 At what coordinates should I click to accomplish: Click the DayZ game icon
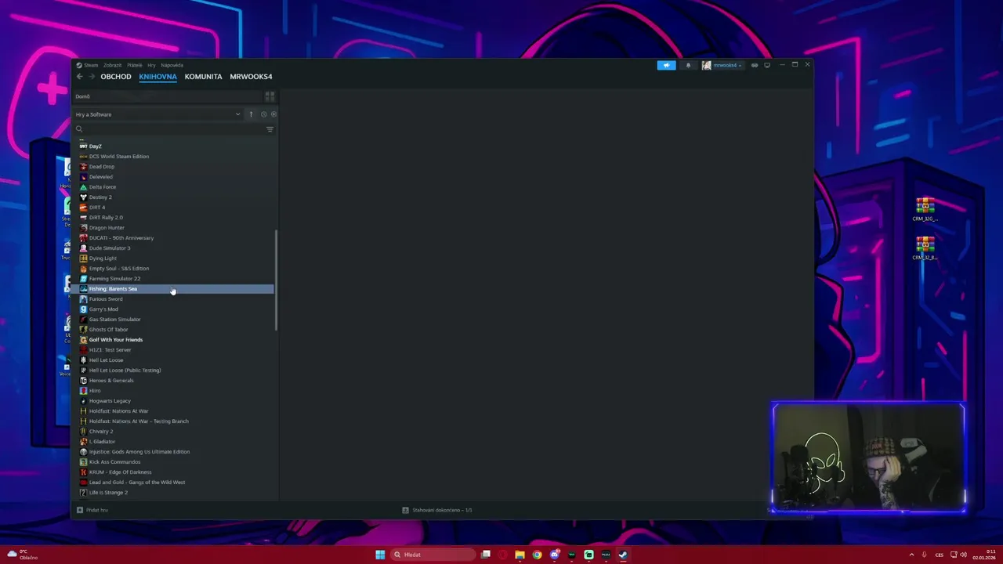pos(83,146)
